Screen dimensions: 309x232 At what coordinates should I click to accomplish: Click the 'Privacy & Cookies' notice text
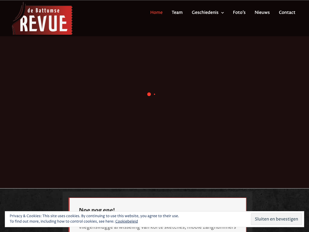[94, 216]
